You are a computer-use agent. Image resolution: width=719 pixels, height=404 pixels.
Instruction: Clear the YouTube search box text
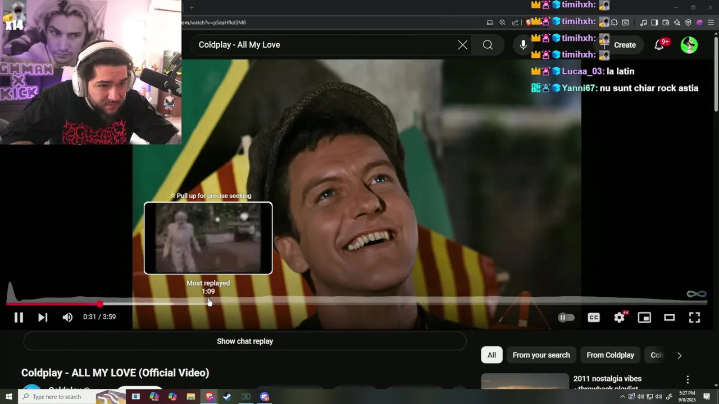(462, 45)
